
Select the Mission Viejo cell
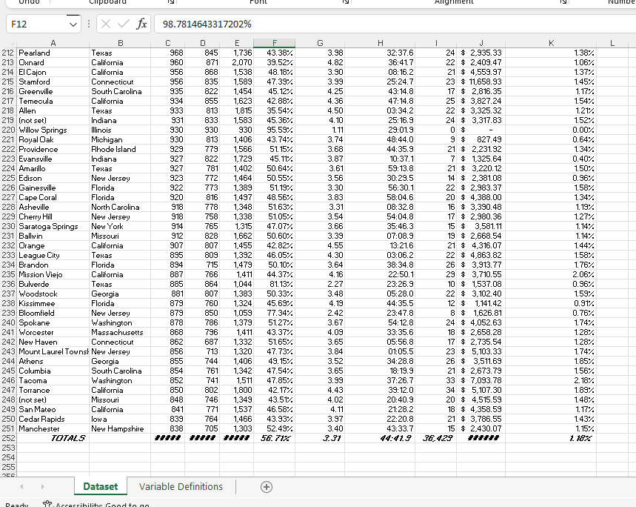pyautogui.click(x=53, y=274)
